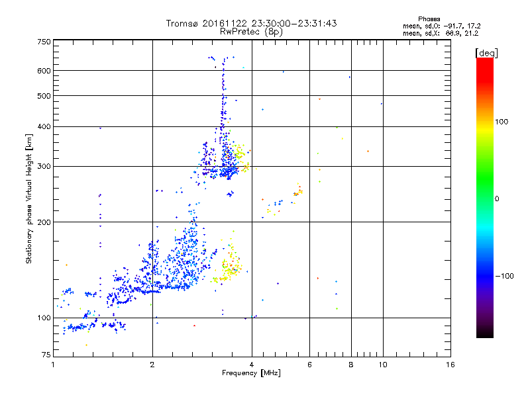Viewport: 530px width, 397px height.
Task: Click the '[deg]' colorbar unit label
Action: coord(486,53)
